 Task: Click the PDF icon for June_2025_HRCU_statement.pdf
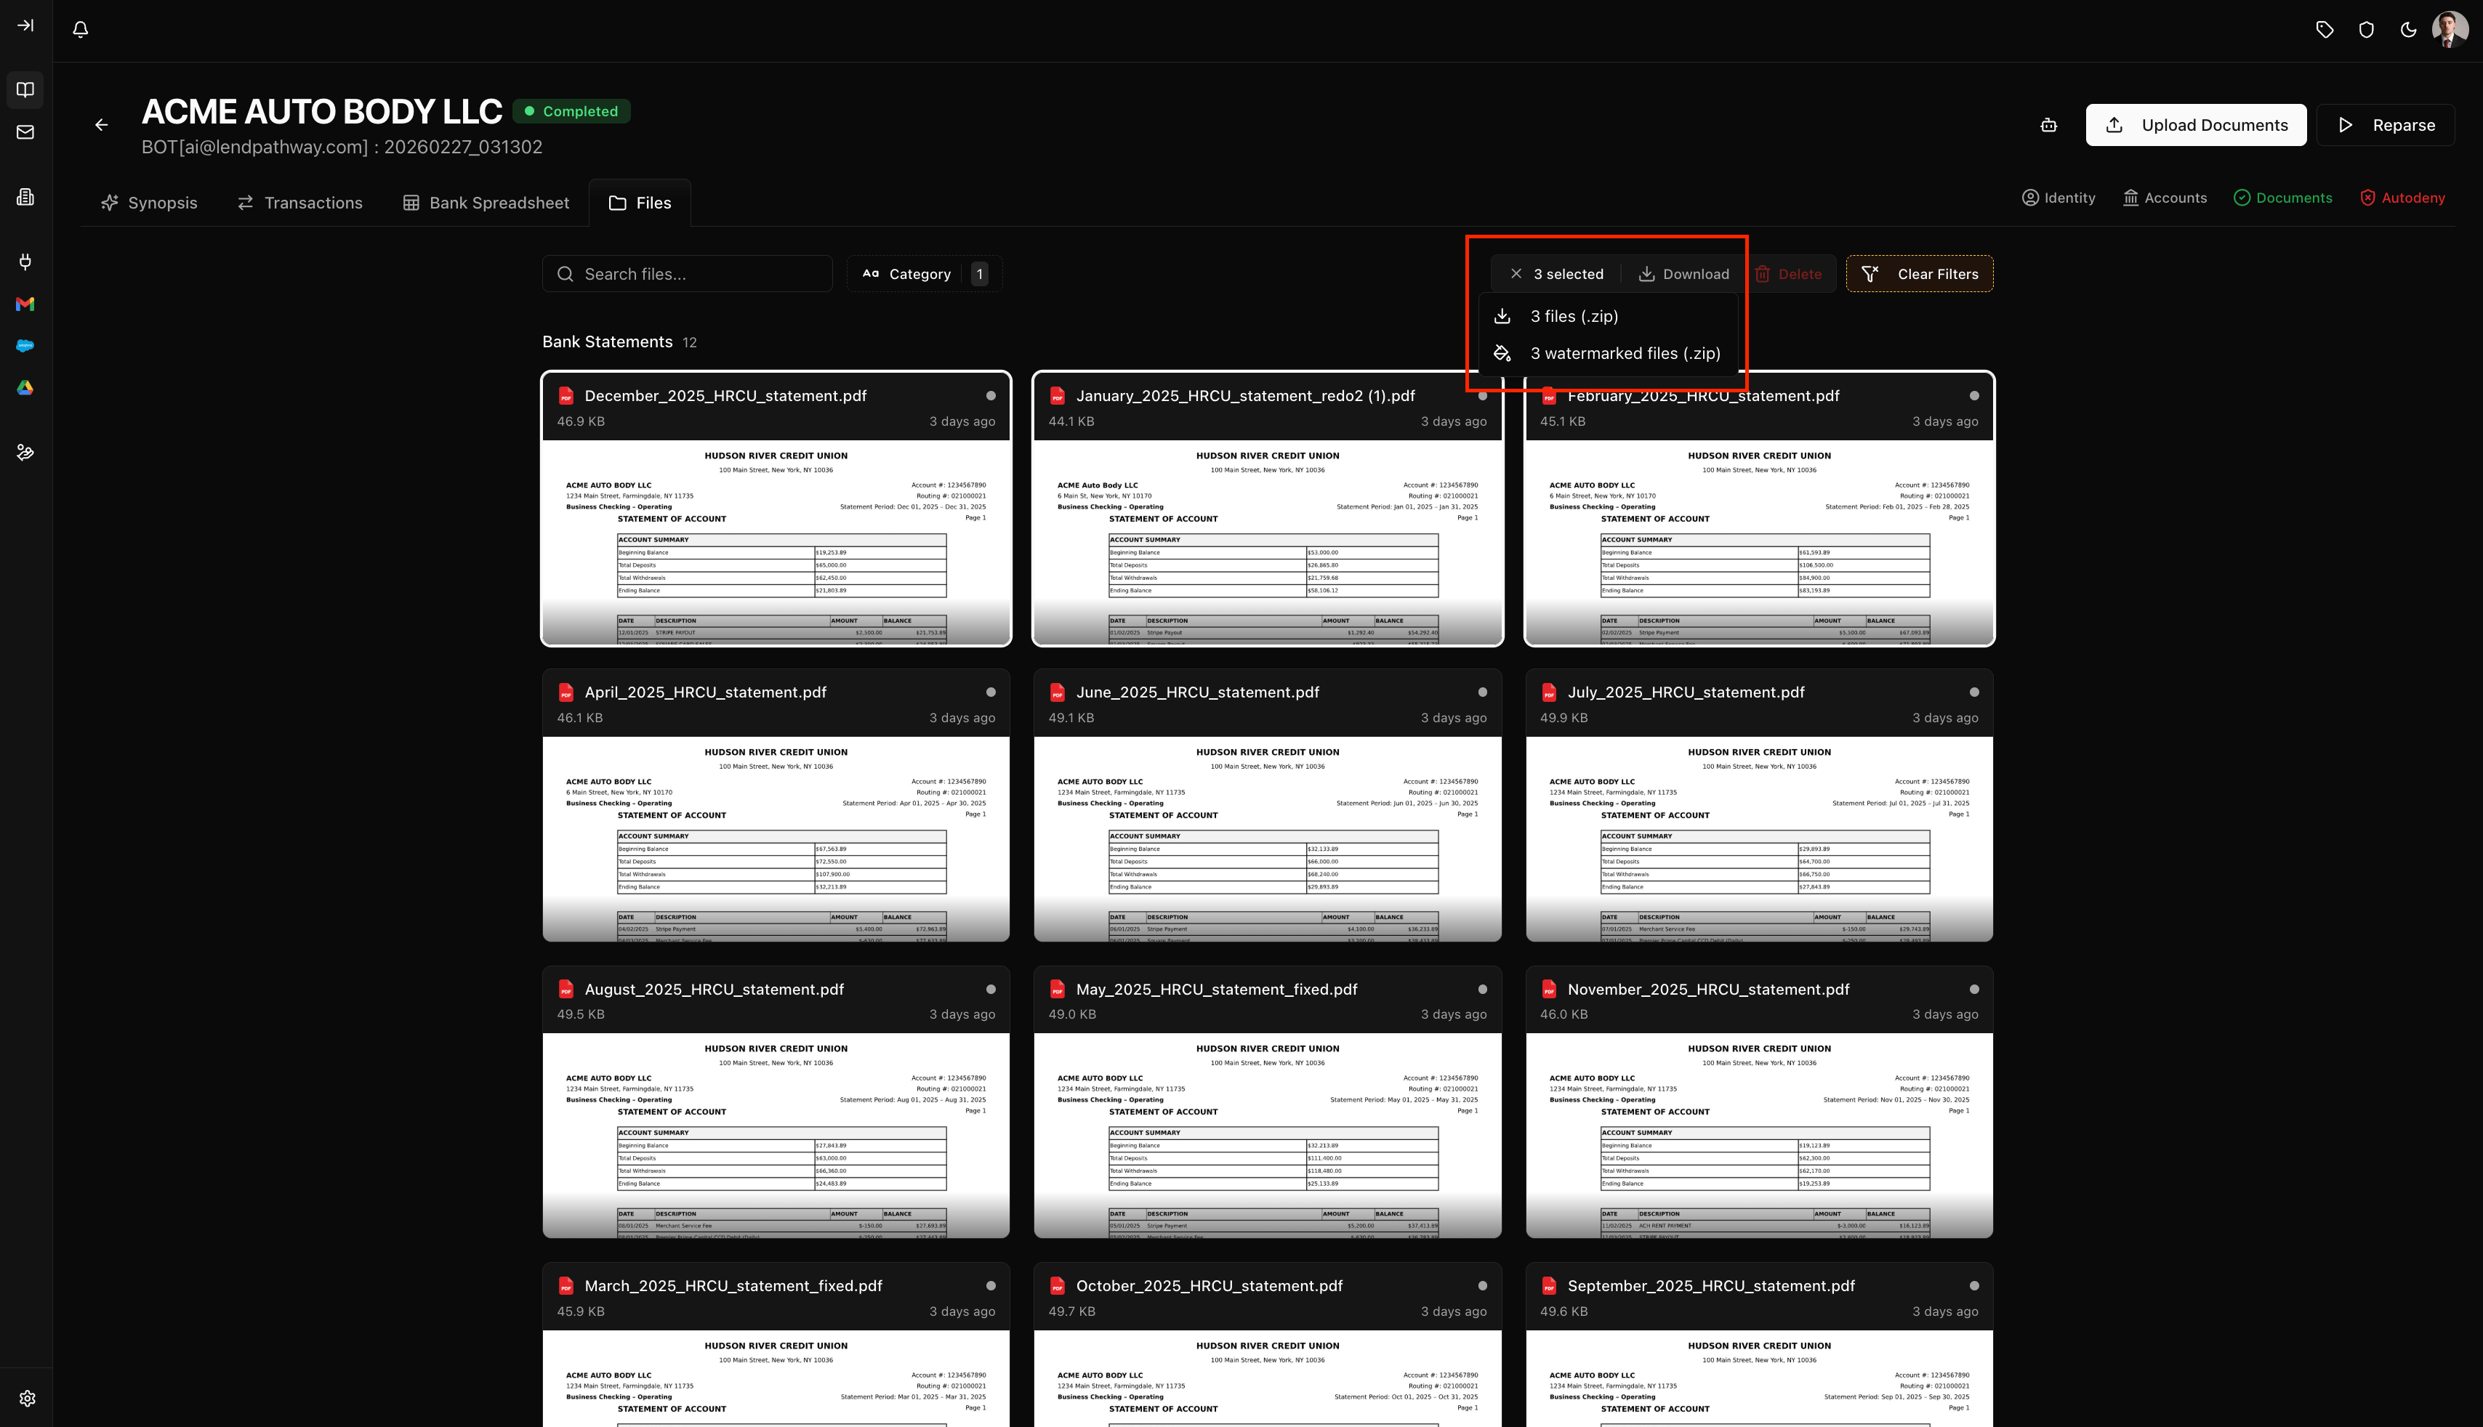(x=1058, y=693)
